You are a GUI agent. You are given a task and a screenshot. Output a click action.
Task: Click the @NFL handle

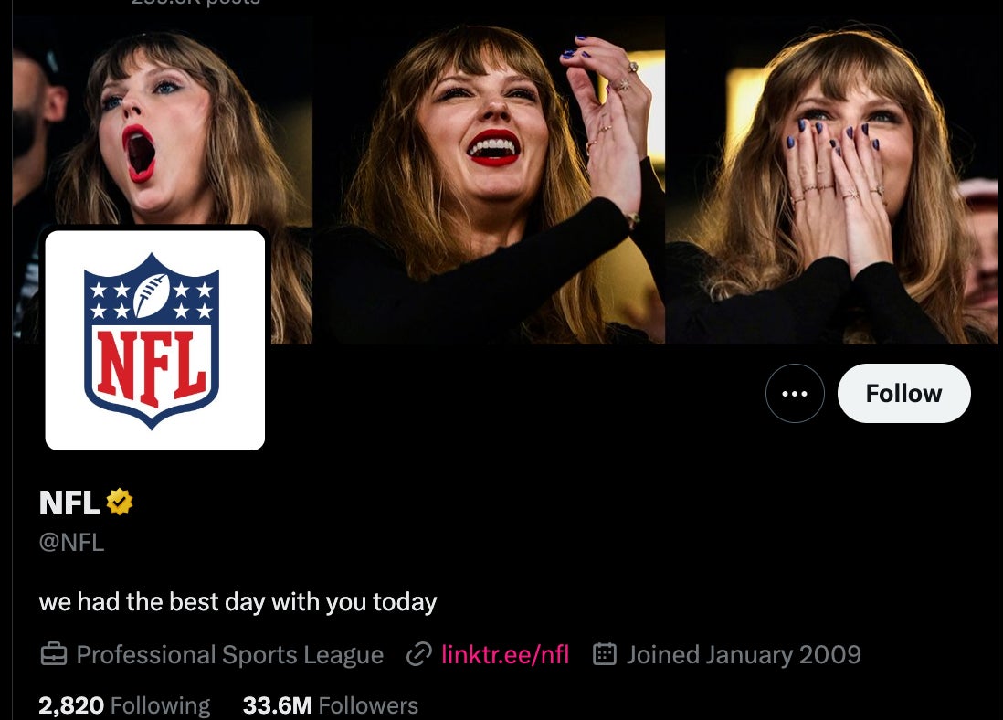coord(71,542)
